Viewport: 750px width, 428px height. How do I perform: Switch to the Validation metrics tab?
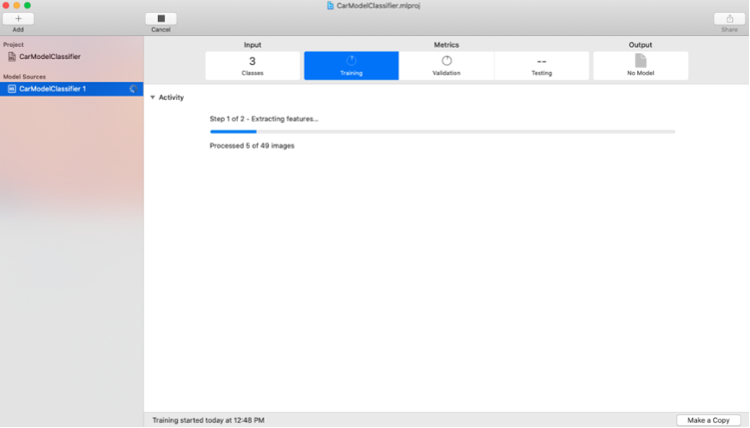pyautogui.click(x=446, y=66)
